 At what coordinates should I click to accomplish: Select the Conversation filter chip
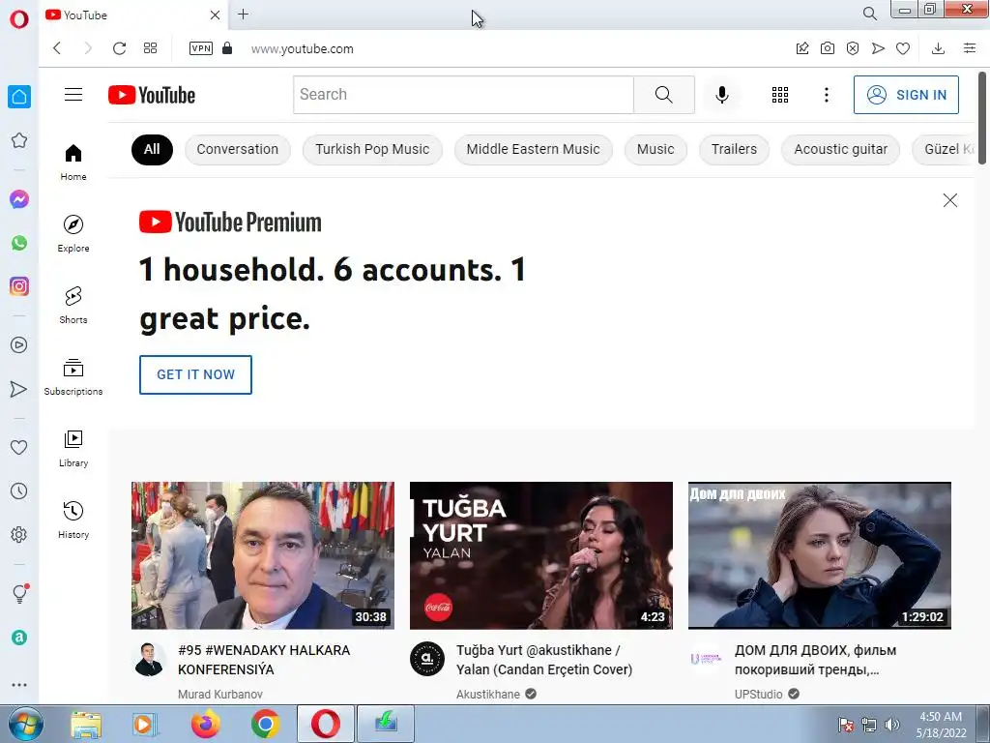point(238,150)
